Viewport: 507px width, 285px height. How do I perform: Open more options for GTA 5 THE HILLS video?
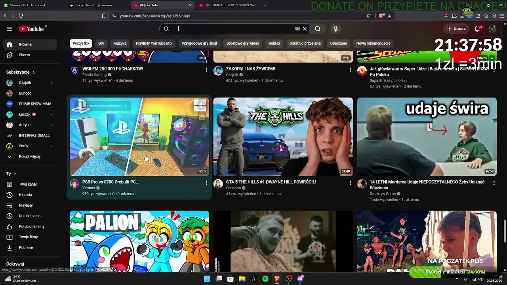click(350, 183)
